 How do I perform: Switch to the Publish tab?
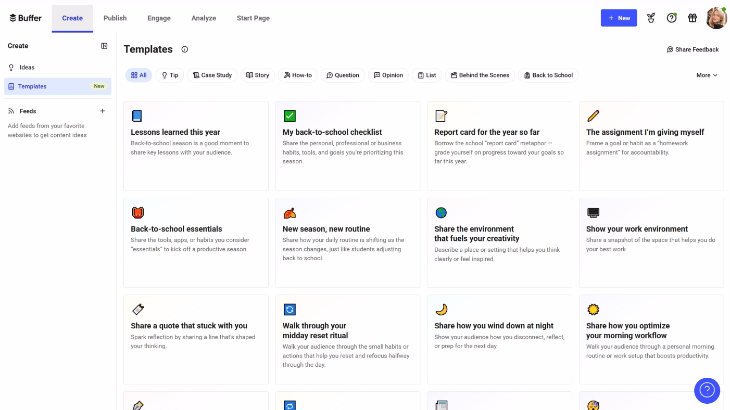tap(115, 18)
